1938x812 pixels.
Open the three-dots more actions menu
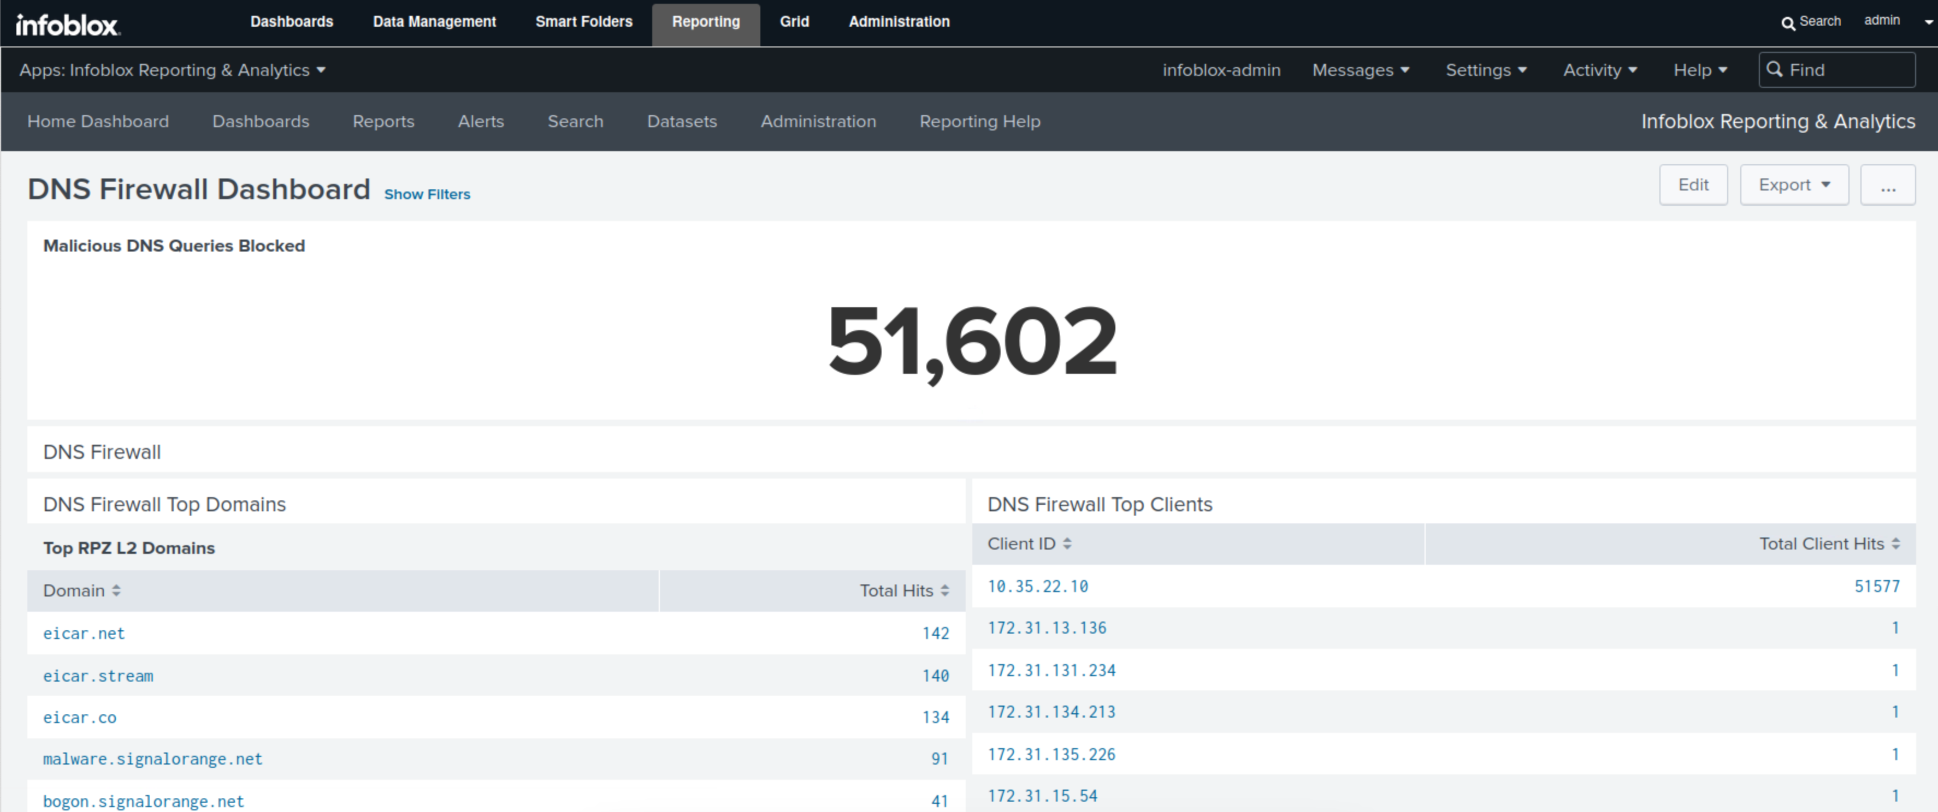[1888, 186]
